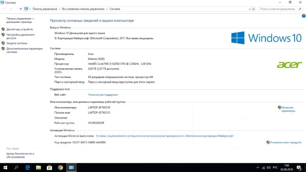Viewport: 306px width, 172px height.
Task: Select the model value Extensa 2520G
Action: pyautogui.click(x=96, y=59)
